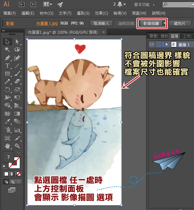The width and height of the screenshot is (194, 210).
Task: Open the arrange documents layout dropdown
Action: (x=48, y=4)
